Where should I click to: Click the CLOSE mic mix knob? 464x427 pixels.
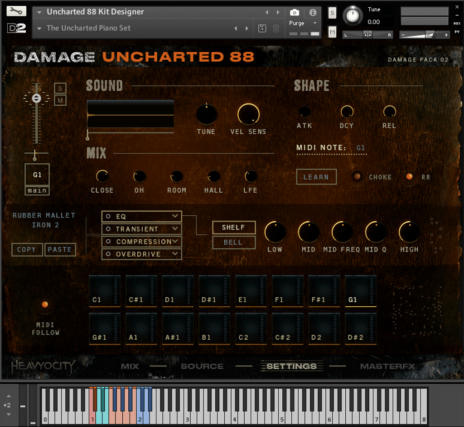102,176
